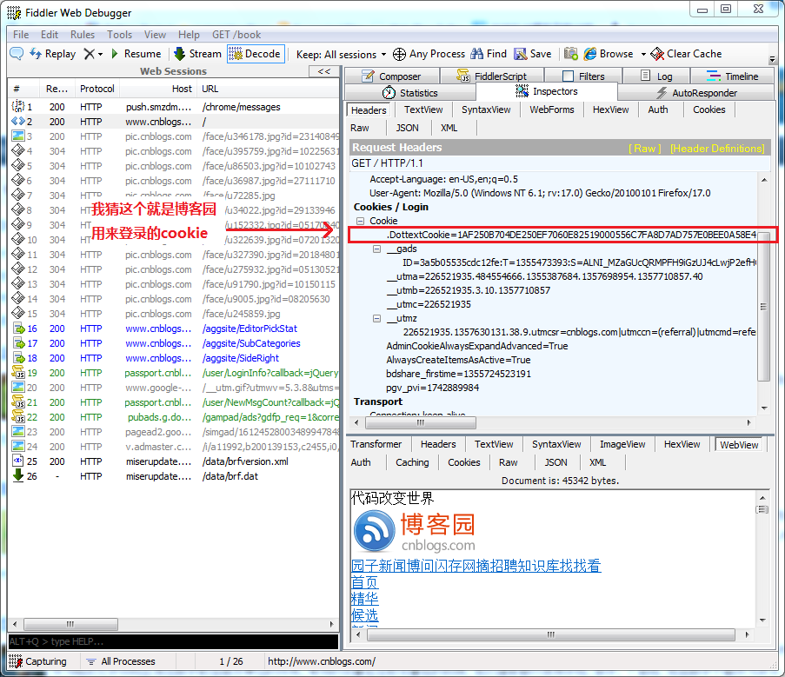Click the camera screenshot icon
785x677 pixels.
(571, 54)
